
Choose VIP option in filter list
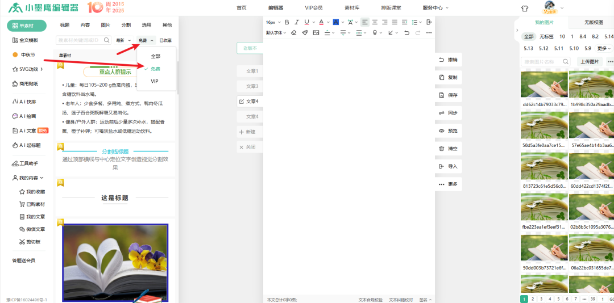[x=155, y=81]
